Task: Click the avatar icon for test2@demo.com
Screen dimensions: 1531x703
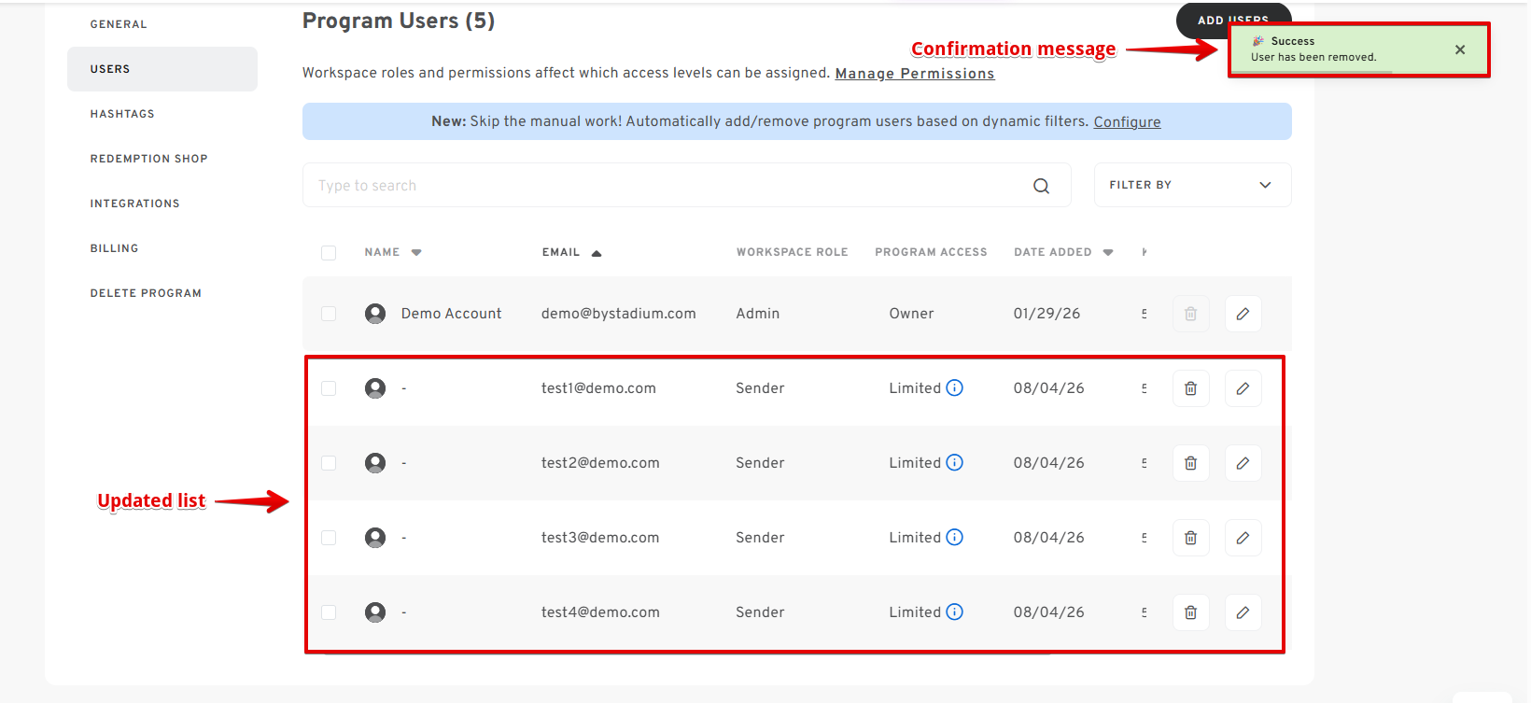Action: coord(375,463)
